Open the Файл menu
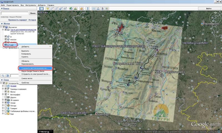Image resolution: width=222 pixels, height=133 pixels. click(x=3, y=5)
